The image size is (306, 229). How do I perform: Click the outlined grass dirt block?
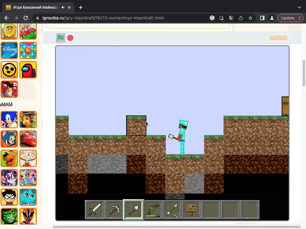[x=136, y=126]
